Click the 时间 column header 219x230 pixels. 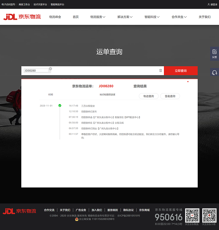50,95
